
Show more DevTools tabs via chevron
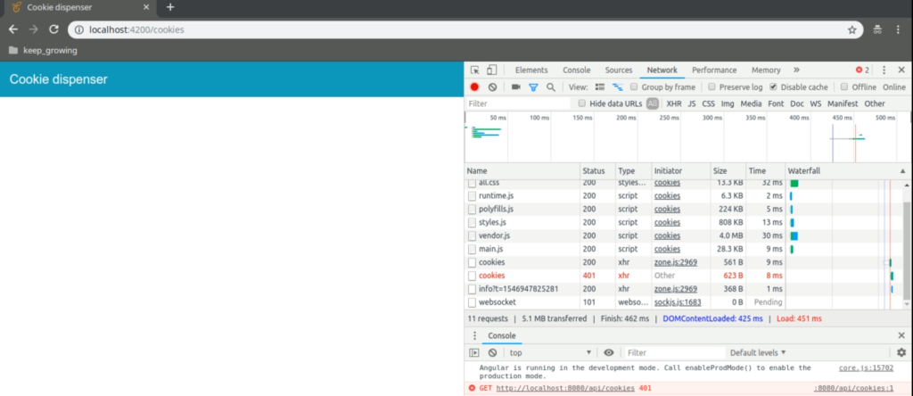(x=796, y=70)
